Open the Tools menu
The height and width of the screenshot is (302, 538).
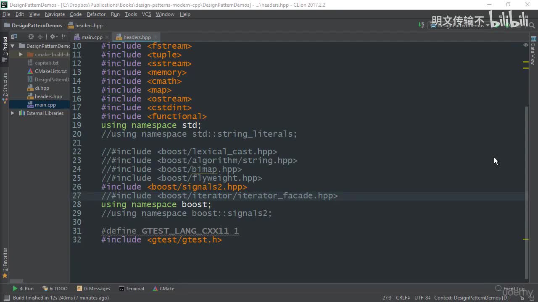coord(131,14)
